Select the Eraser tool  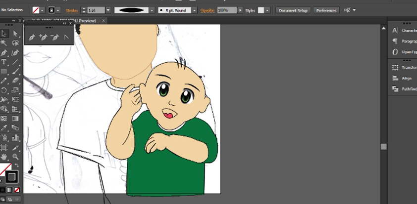tap(15, 81)
